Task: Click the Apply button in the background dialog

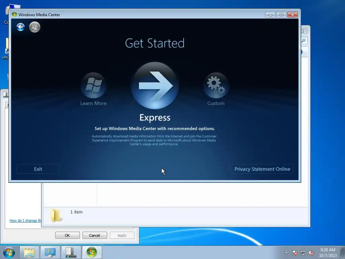Action: pos(122,235)
